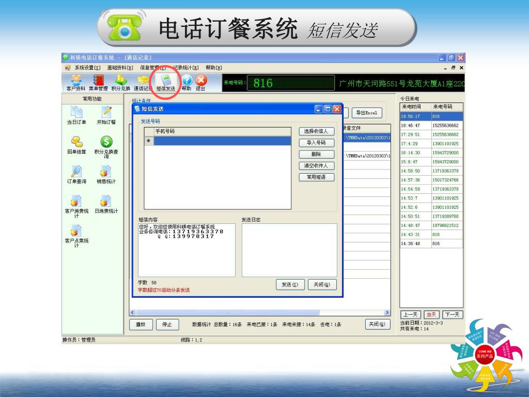The width and height of the screenshot is (529, 397).
Task: Click the 选择收信人 button
Action: (317, 131)
